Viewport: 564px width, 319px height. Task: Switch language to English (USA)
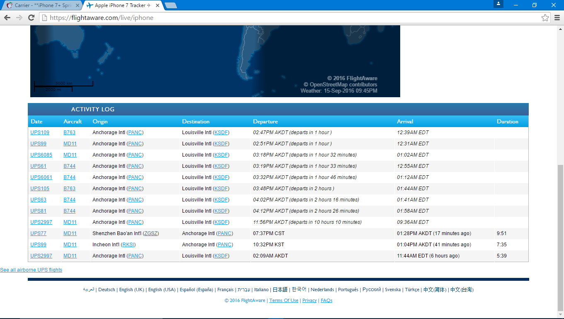point(162,290)
